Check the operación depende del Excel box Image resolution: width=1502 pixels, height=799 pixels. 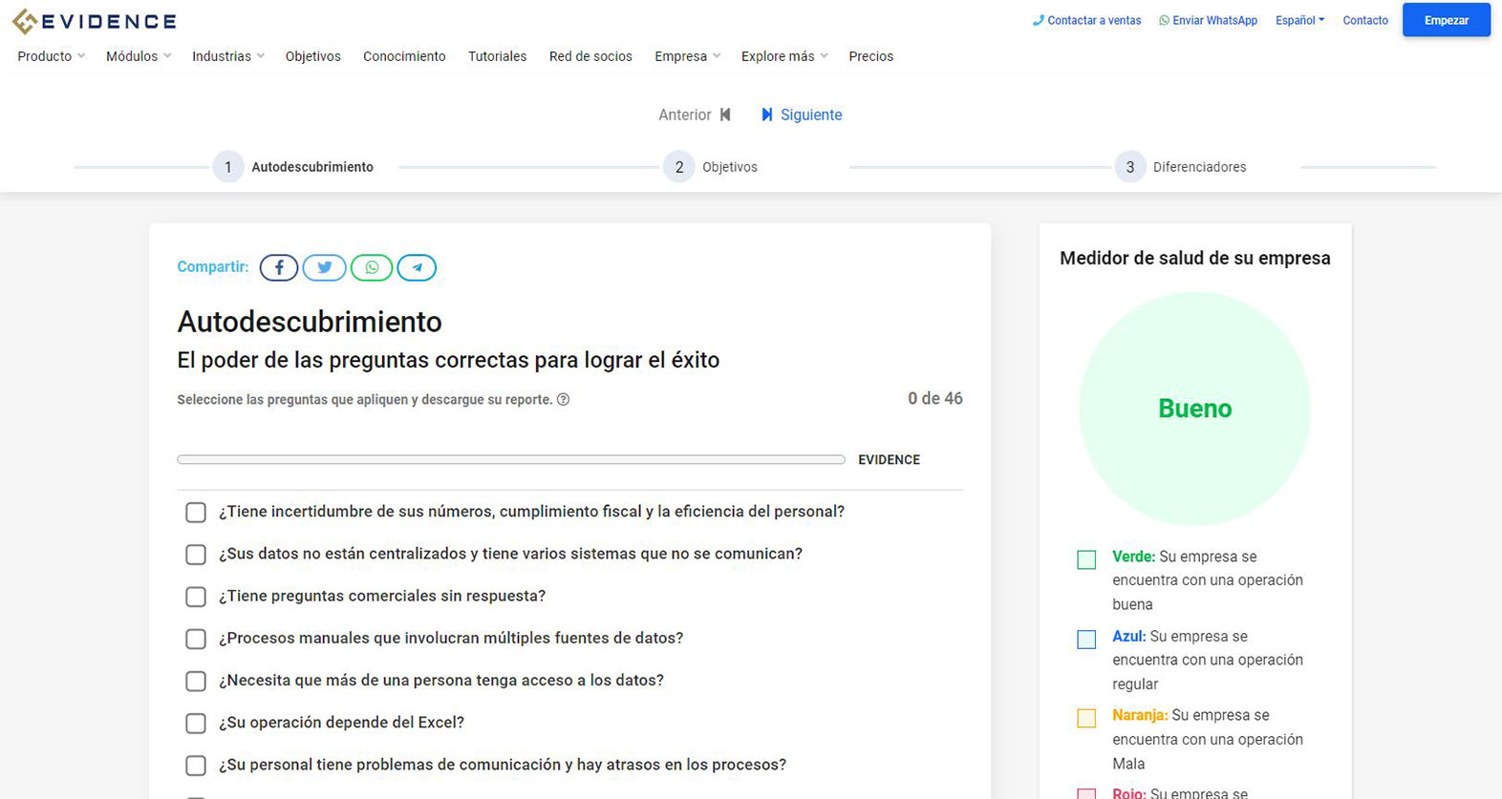[x=196, y=723]
